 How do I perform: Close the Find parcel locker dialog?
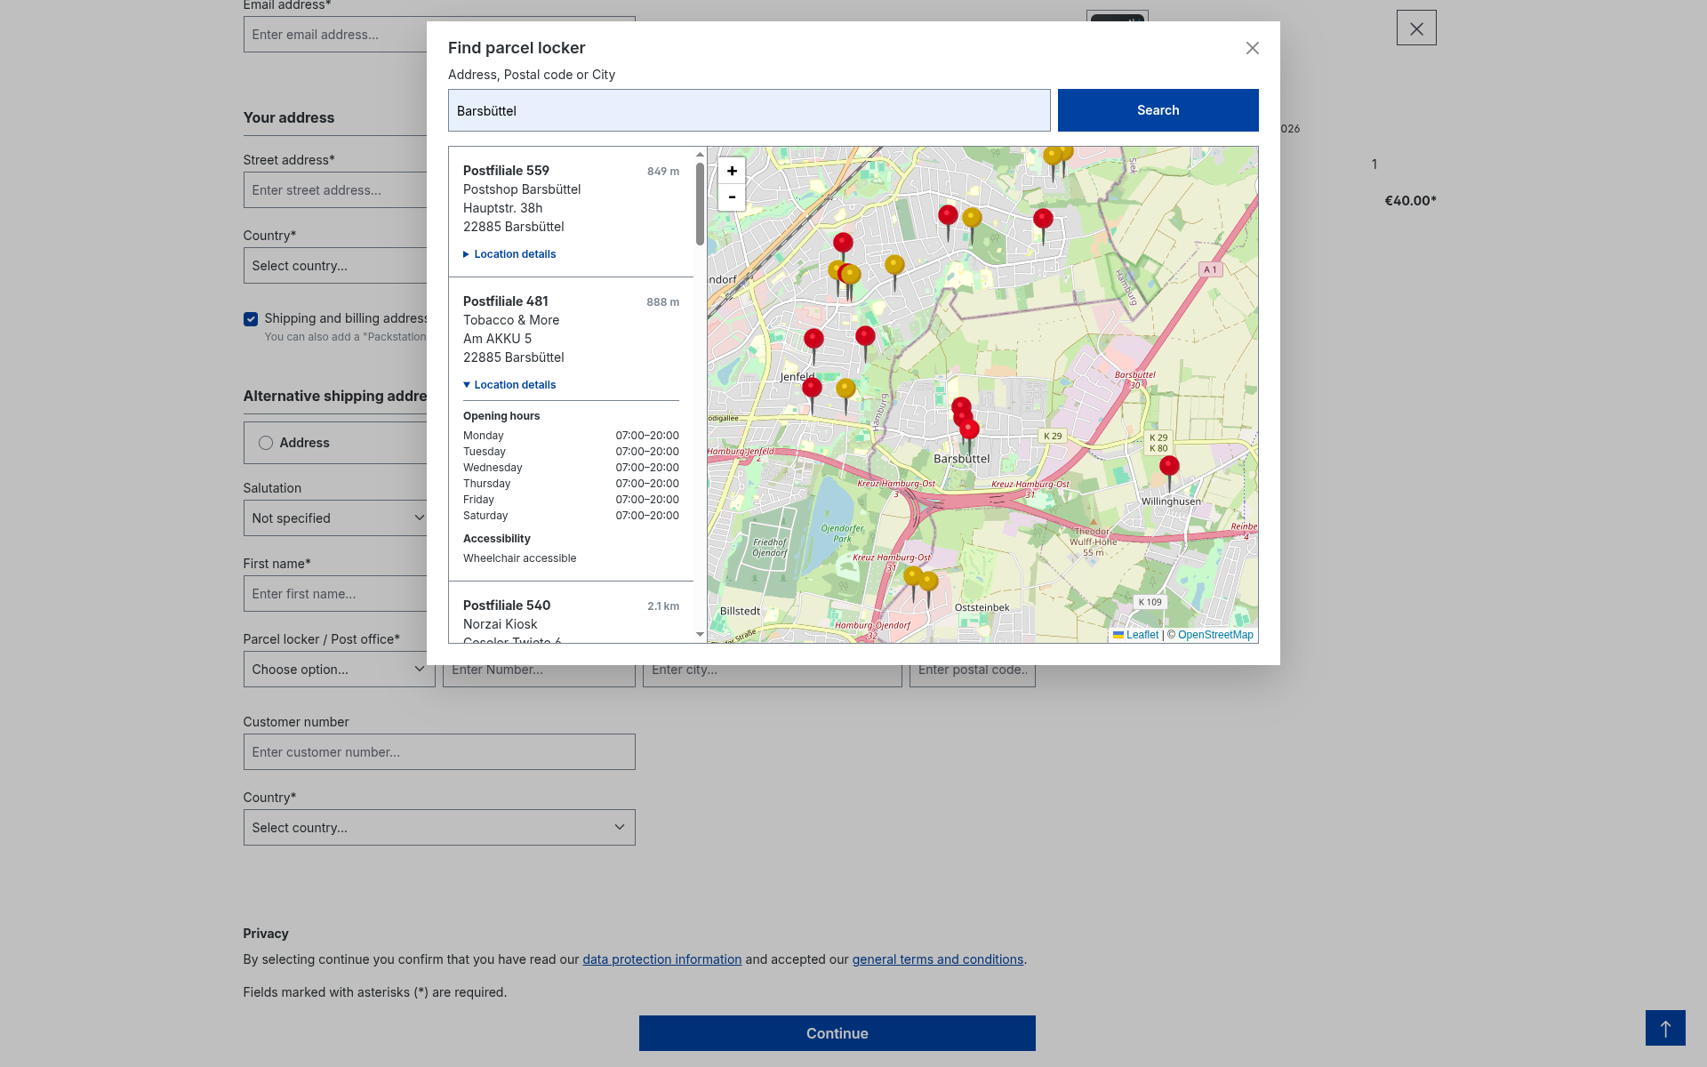[x=1252, y=48]
